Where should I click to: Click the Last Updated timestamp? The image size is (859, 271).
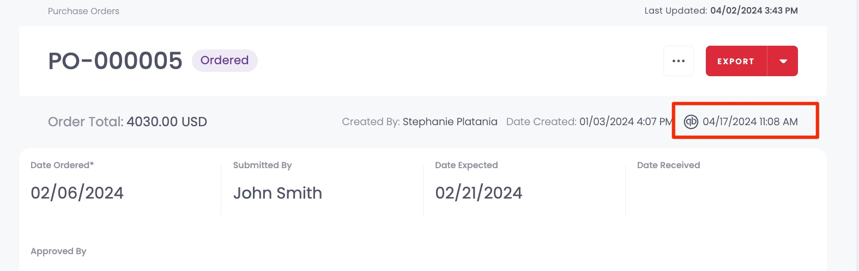point(754,10)
